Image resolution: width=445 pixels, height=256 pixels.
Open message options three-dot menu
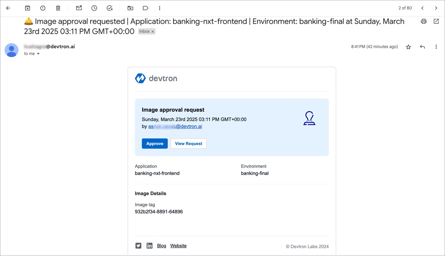[x=436, y=47]
